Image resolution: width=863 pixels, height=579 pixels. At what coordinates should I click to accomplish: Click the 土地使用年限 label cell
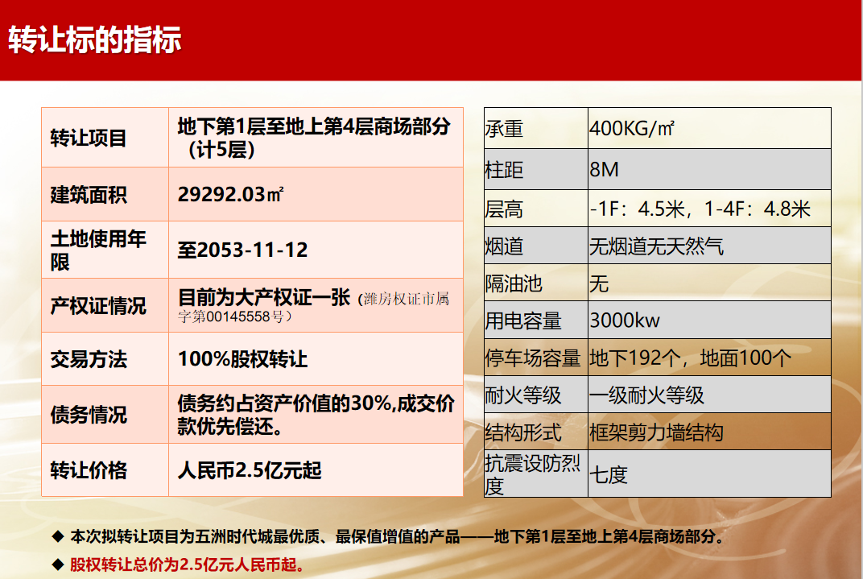[105, 250]
